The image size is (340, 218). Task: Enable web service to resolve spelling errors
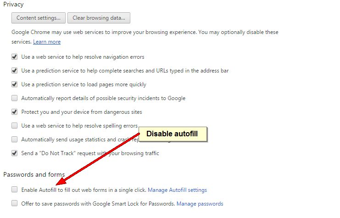tap(15, 126)
